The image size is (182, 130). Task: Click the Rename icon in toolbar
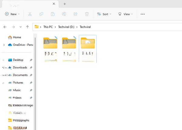64,14
